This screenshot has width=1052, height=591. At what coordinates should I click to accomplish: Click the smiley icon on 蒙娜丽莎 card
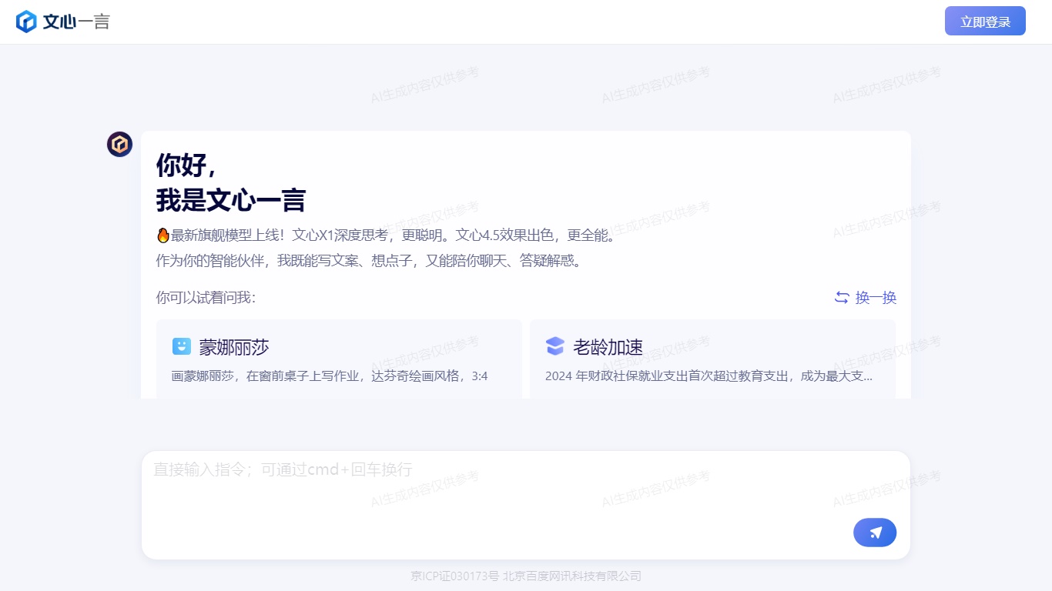[182, 347]
